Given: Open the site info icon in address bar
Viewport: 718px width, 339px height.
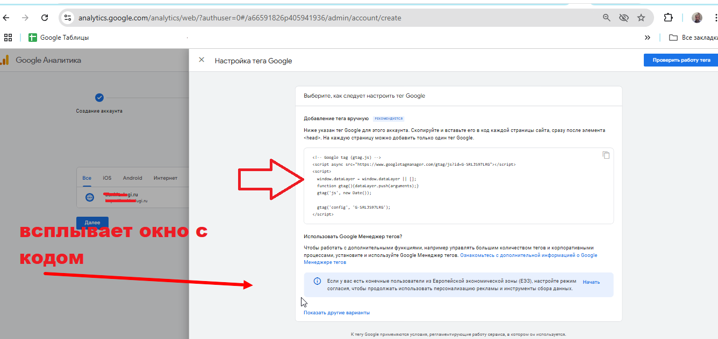Looking at the screenshot, I should tap(67, 18).
